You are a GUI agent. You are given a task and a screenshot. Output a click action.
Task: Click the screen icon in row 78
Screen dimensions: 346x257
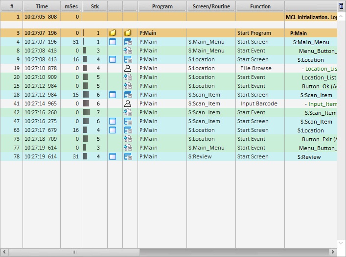[128, 157]
